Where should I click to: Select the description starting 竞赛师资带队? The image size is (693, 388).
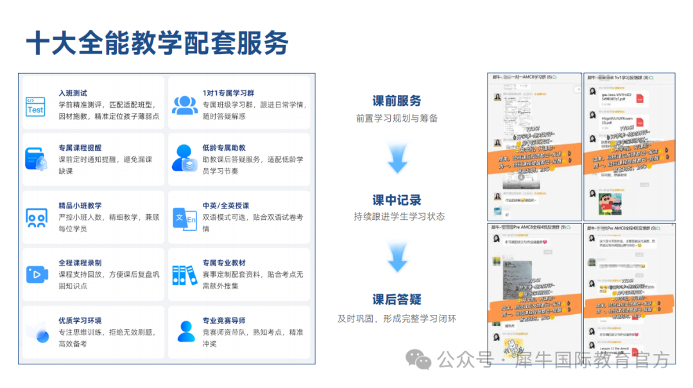click(x=253, y=338)
